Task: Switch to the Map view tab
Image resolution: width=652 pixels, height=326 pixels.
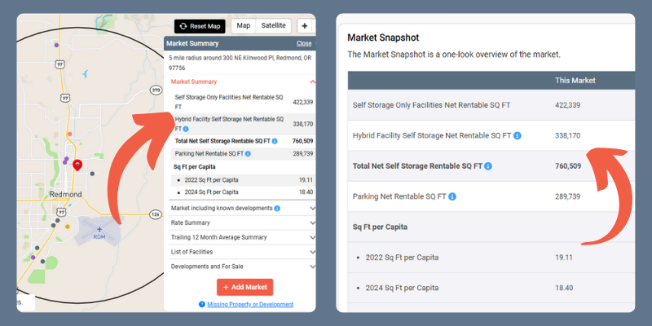Action: pos(243,26)
